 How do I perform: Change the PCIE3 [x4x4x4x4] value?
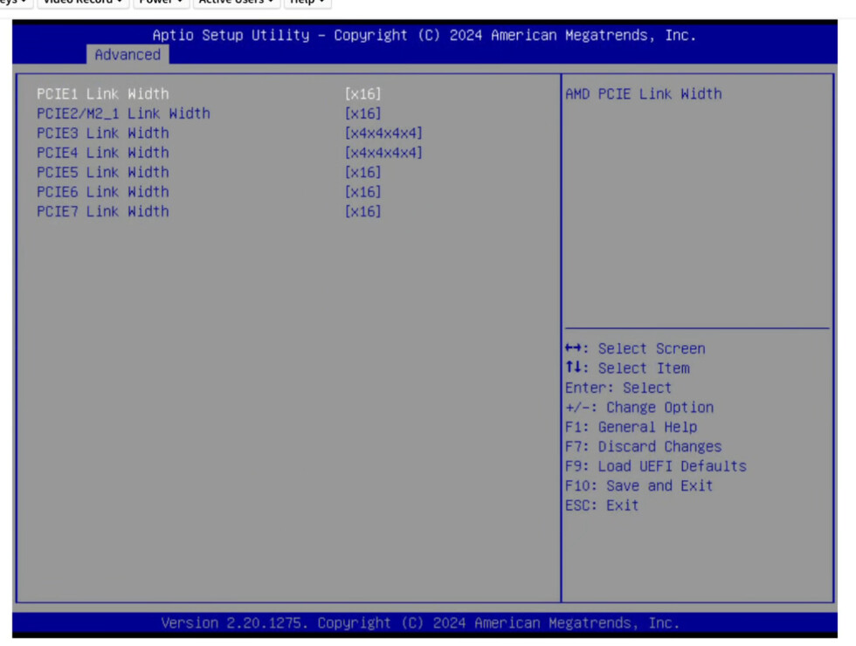(x=383, y=133)
